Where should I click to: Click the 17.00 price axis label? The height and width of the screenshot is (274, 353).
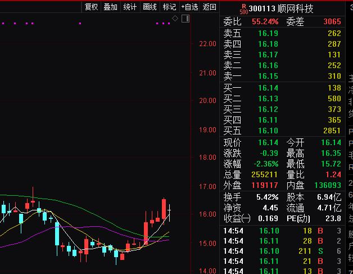[x=207, y=187]
